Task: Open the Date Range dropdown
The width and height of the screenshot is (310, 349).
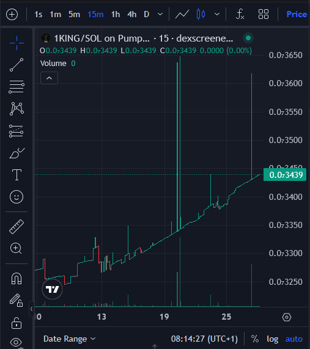Action: [x=69, y=339]
